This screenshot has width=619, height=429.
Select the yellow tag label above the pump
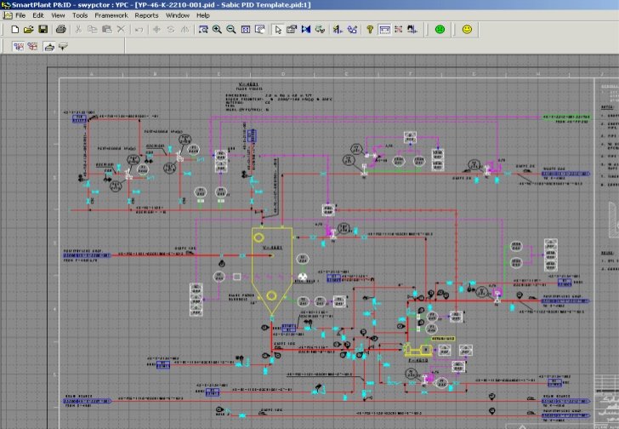(443, 339)
